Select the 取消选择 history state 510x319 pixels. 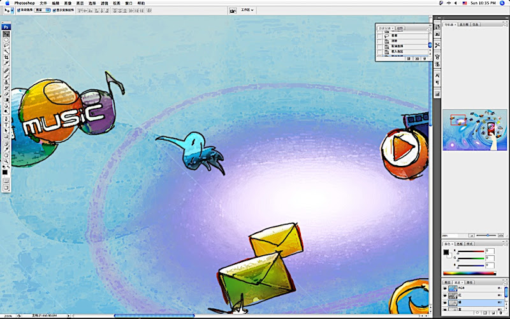(x=405, y=47)
